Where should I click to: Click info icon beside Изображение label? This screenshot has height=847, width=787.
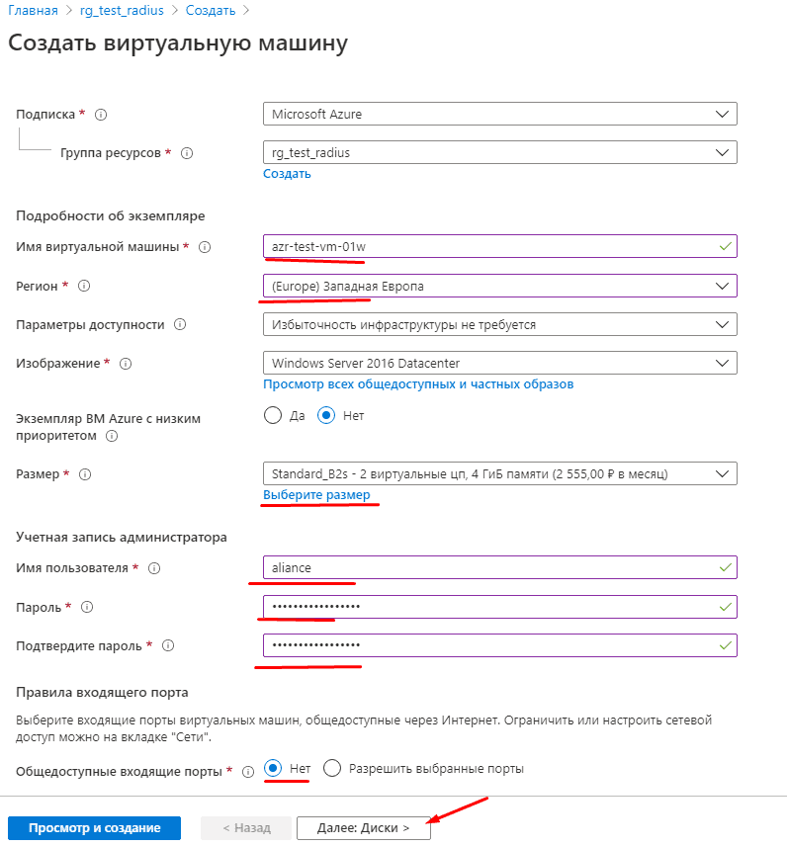coord(126,364)
